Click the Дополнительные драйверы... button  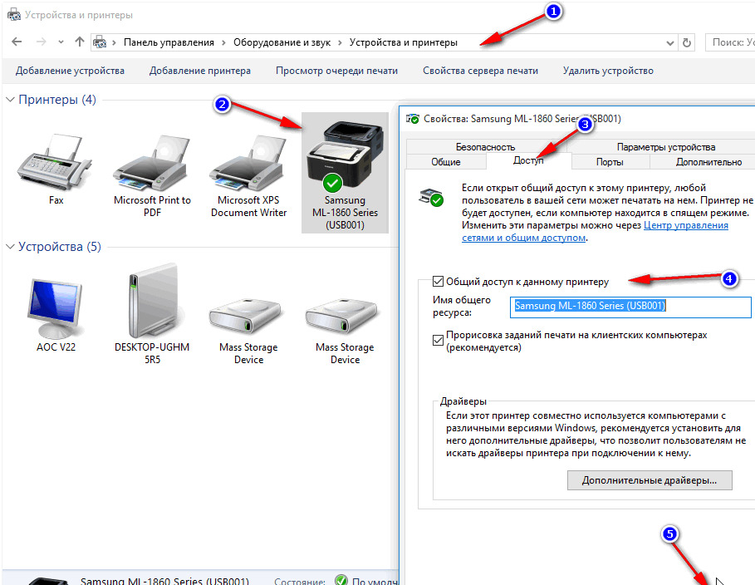click(x=650, y=480)
